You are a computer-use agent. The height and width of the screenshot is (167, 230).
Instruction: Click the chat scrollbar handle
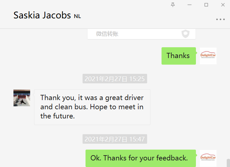[228, 163]
